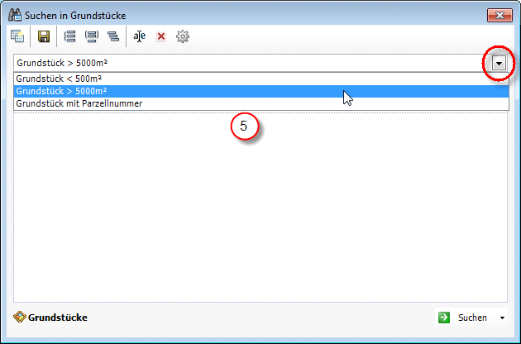Click the opening bracket grouping icon

[x=69, y=36]
